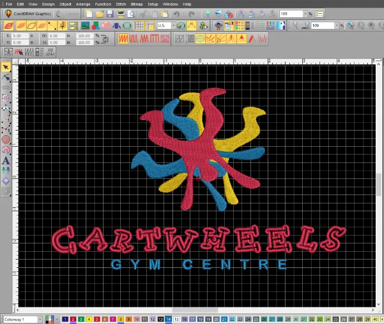The height and width of the screenshot is (324, 384).
Task: Click the X position input field
Action: [x=21, y=36]
